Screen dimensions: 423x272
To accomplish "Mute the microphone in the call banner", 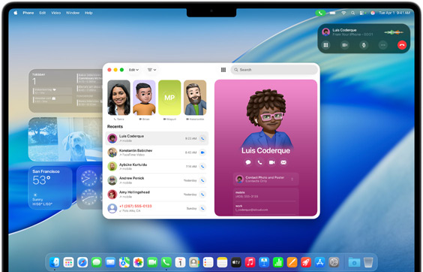I will click(x=364, y=45).
